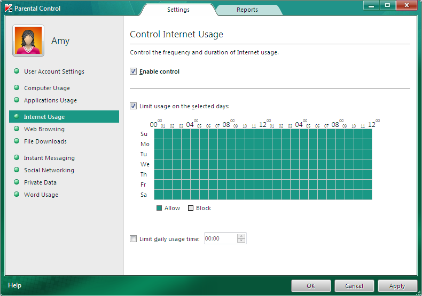Select the Settings tab
The width and height of the screenshot is (422, 296).
[178, 10]
